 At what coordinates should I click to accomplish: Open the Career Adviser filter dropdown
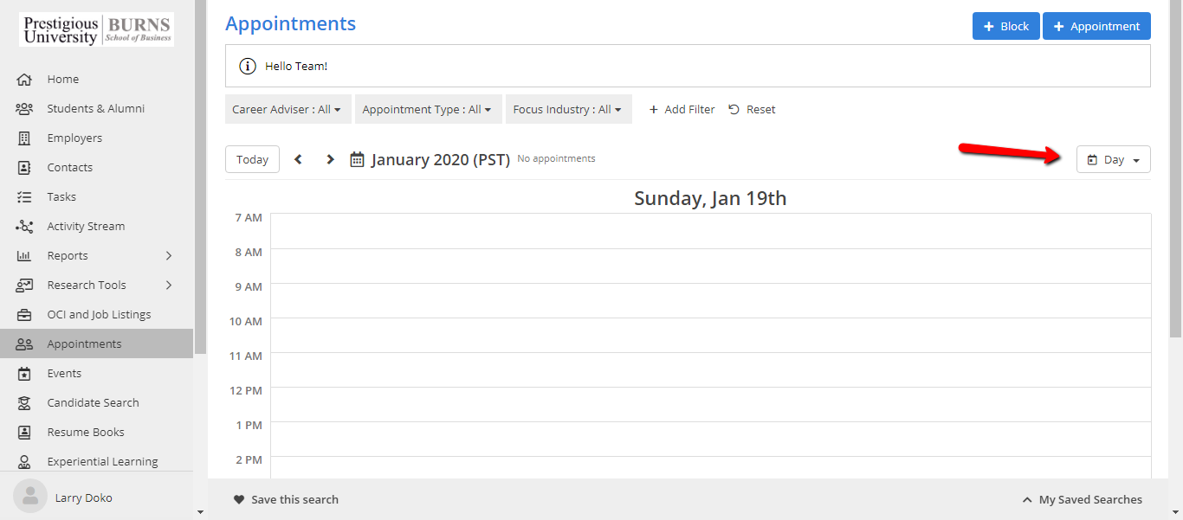287,110
